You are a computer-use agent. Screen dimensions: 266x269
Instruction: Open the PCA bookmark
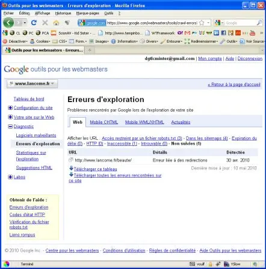42,33
